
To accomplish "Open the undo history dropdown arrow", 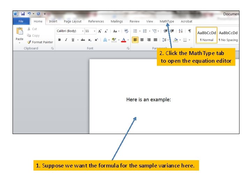I will pos(33,14).
